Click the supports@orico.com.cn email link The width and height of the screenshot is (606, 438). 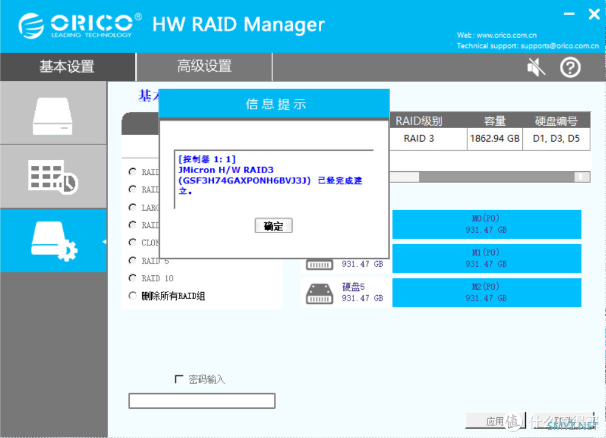560,46
